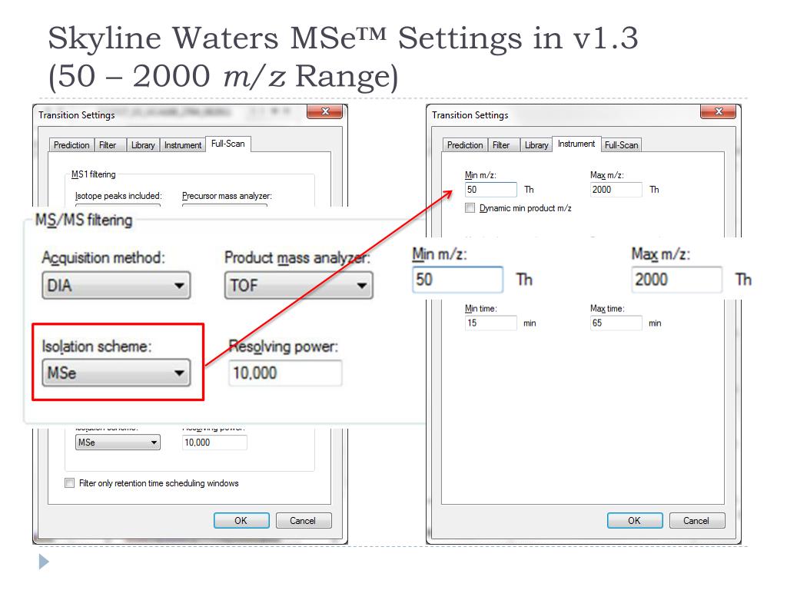
Task: Select the 'min' unit after the 65 field
Action: point(655,323)
